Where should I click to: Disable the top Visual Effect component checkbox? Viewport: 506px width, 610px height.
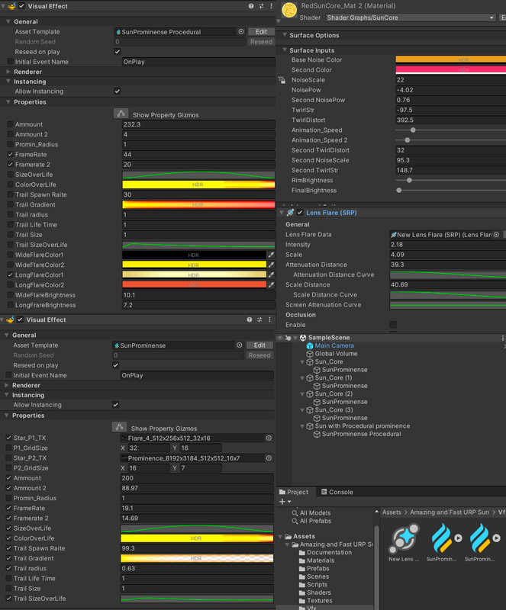tap(22, 6)
